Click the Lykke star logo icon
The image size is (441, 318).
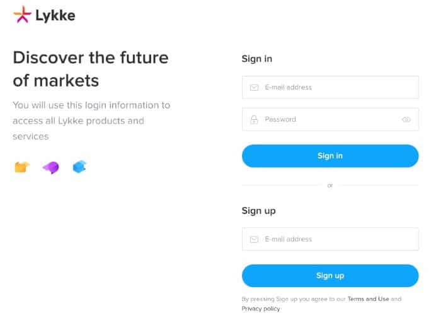click(22, 14)
